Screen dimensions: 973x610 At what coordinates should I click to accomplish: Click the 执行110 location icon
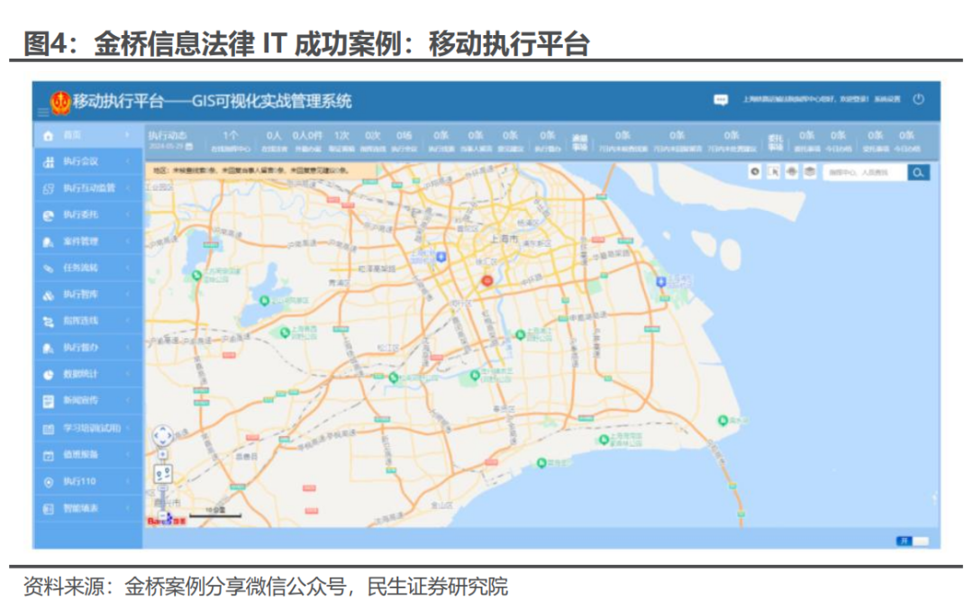49,482
